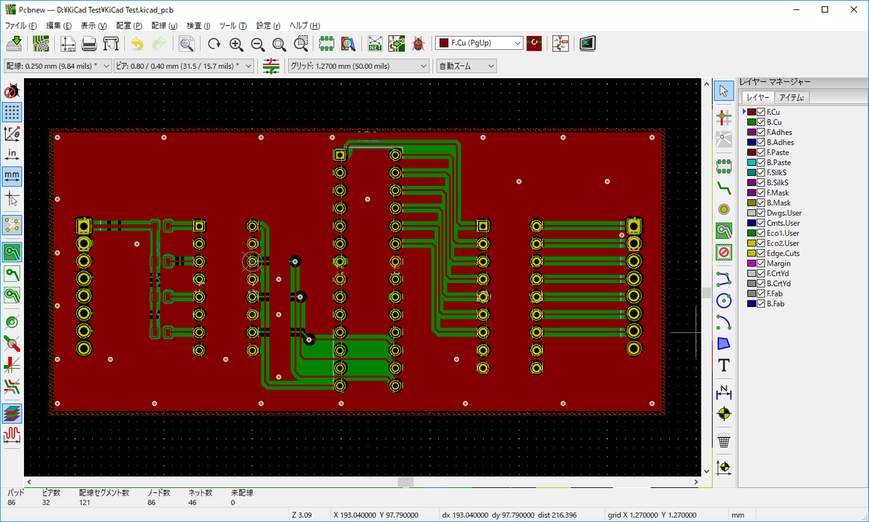Read netlist with NET icon
The image size is (869, 522).
point(375,43)
